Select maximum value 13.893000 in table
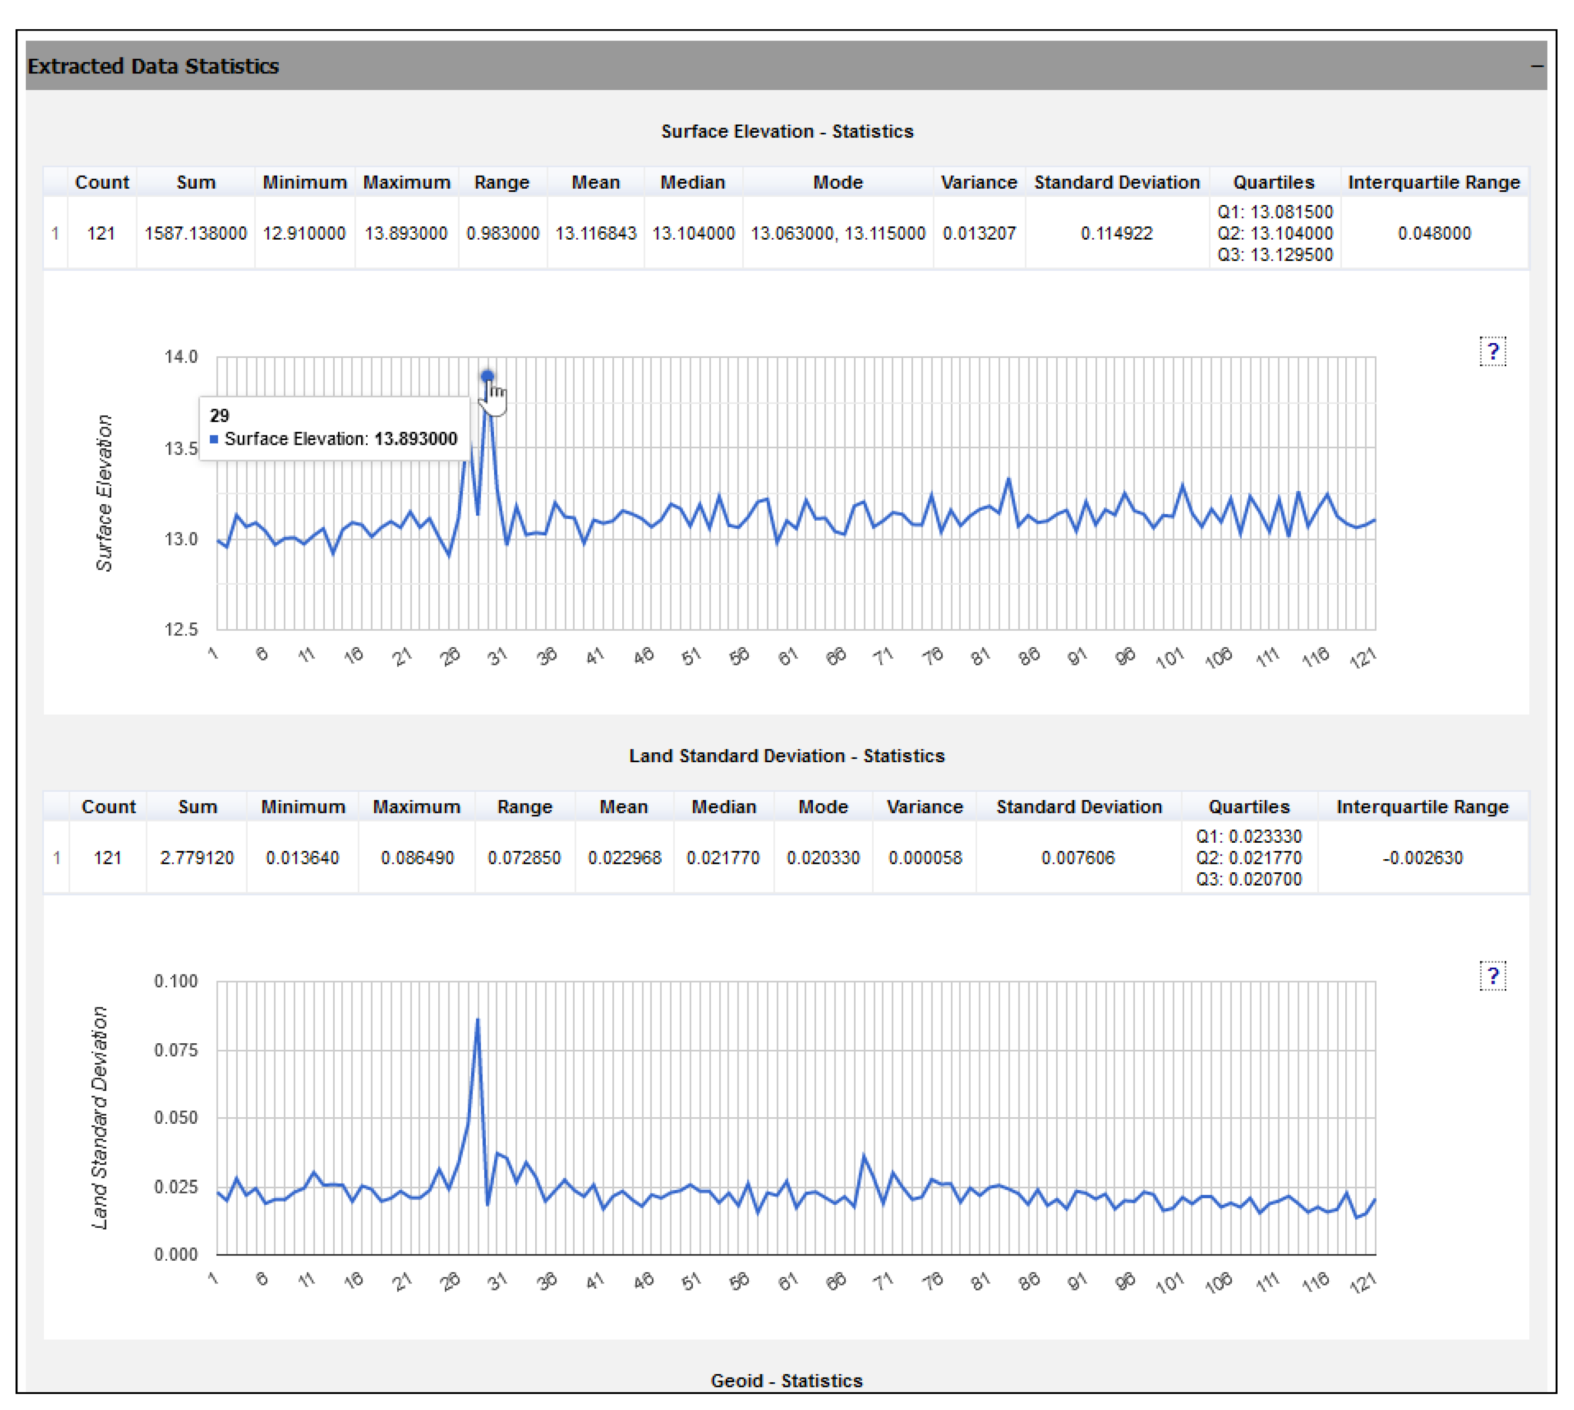The image size is (1574, 1410). 407,233
